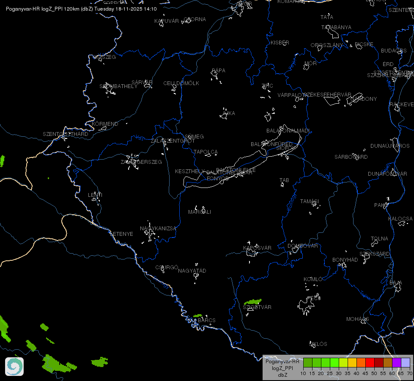Choose the 65–70 dBZ lavender legend swatch

[x=406, y=362]
